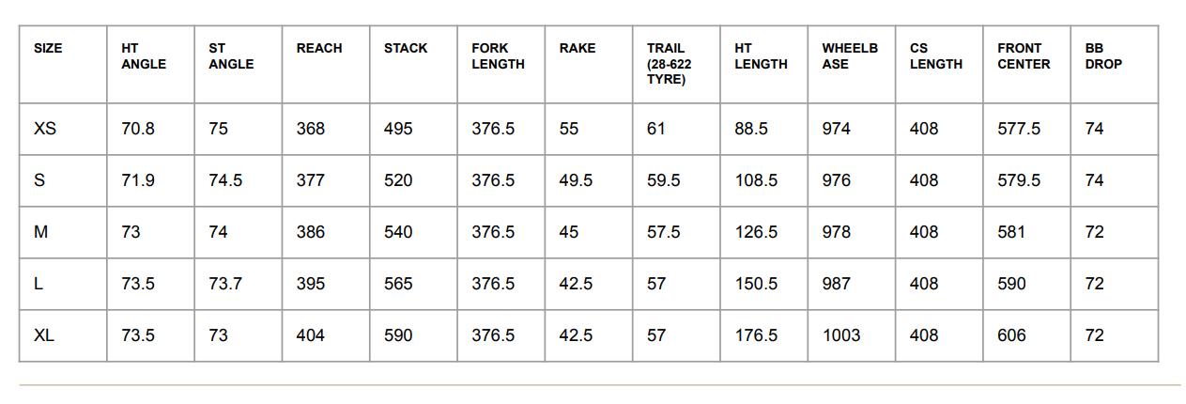Click the 565 stack cell
The height and width of the screenshot is (404, 1186).
point(398,284)
